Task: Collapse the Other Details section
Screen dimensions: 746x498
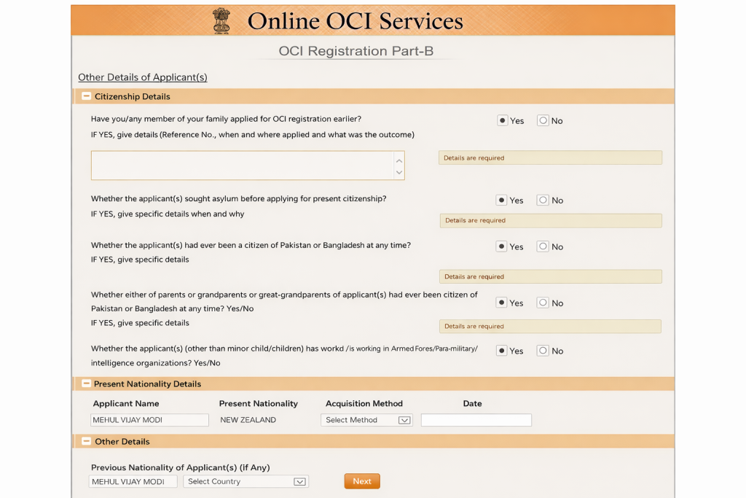Action: [86, 441]
